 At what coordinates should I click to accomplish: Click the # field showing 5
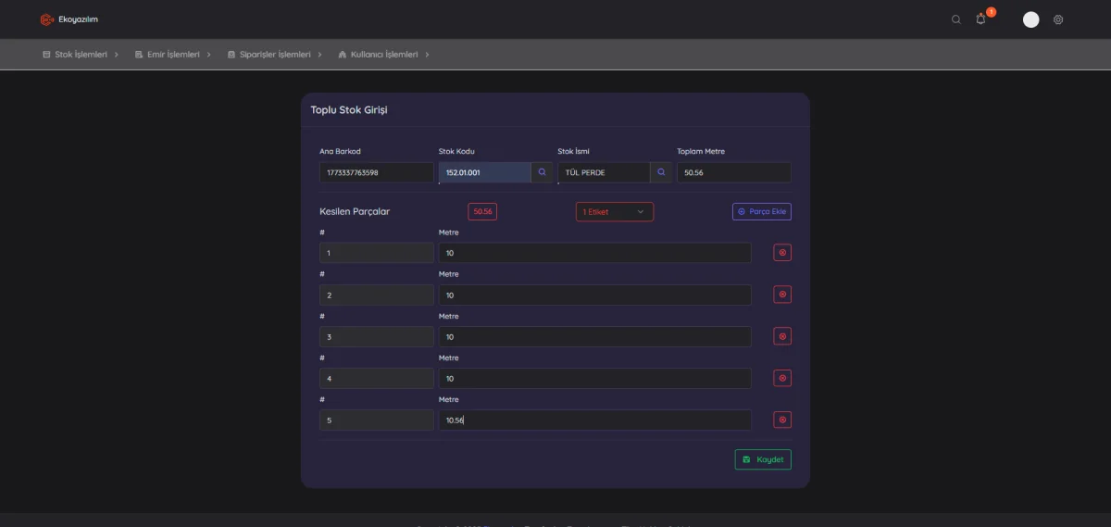pyautogui.click(x=377, y=420)
